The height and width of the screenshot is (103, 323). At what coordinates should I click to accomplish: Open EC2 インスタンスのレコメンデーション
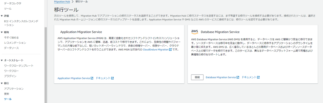21,23
